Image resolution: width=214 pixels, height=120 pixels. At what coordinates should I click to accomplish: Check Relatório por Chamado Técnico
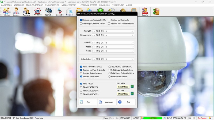click(x=109, y=23)
